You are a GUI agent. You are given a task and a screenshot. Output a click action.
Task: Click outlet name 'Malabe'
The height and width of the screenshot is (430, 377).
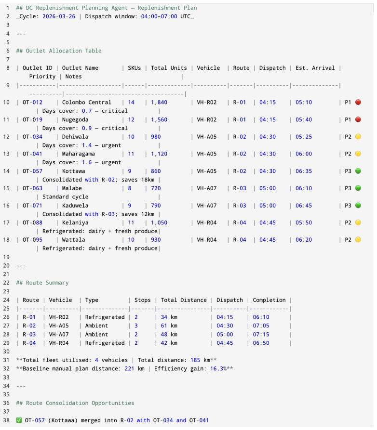point(72,188)
